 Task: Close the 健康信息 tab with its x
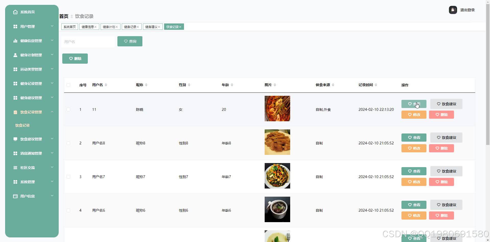click(x=95, y=27)
